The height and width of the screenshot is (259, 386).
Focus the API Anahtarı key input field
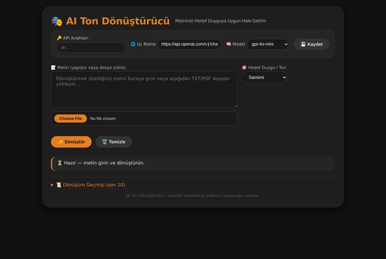(x=91, y=48)
